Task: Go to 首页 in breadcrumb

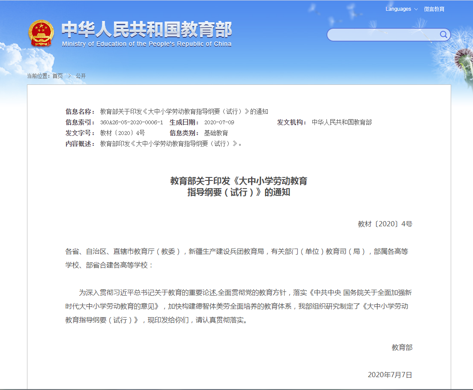Action: pos(57,76)
